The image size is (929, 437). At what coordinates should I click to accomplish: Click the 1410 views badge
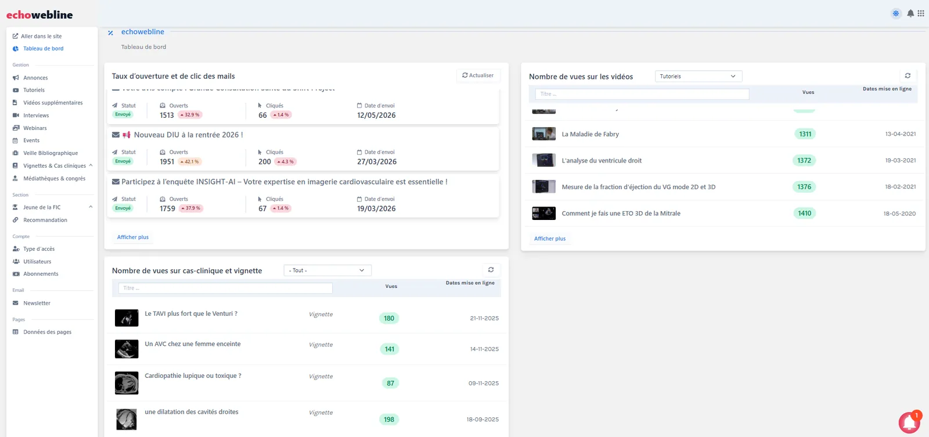pos(805,214)
